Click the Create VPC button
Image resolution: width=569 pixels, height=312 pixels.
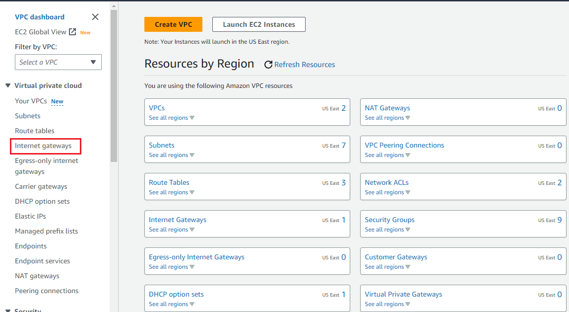[x=174, y=24]
